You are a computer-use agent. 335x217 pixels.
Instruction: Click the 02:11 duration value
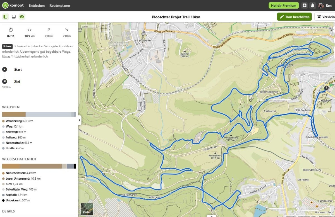(x=11, y=36)
